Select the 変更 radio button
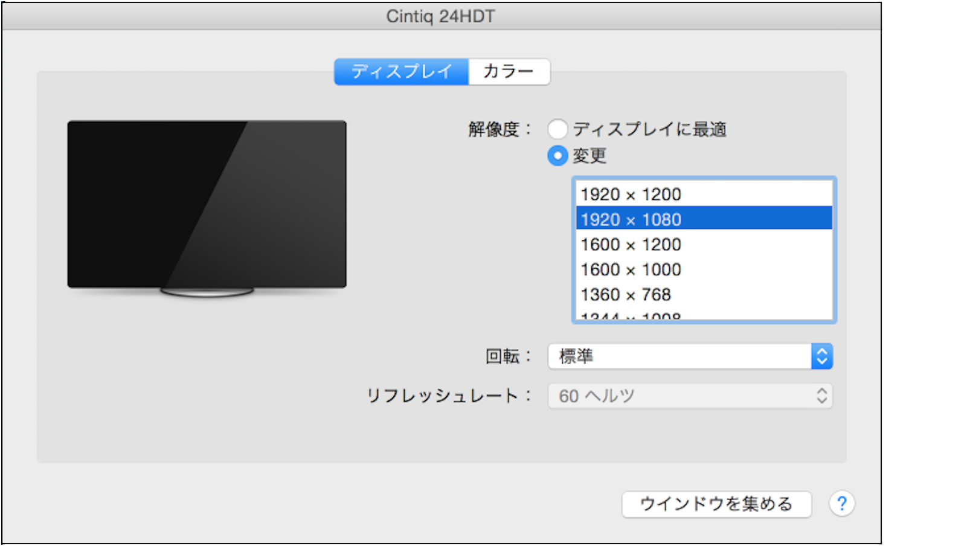The image size is (970, 546). pos(557,156)
